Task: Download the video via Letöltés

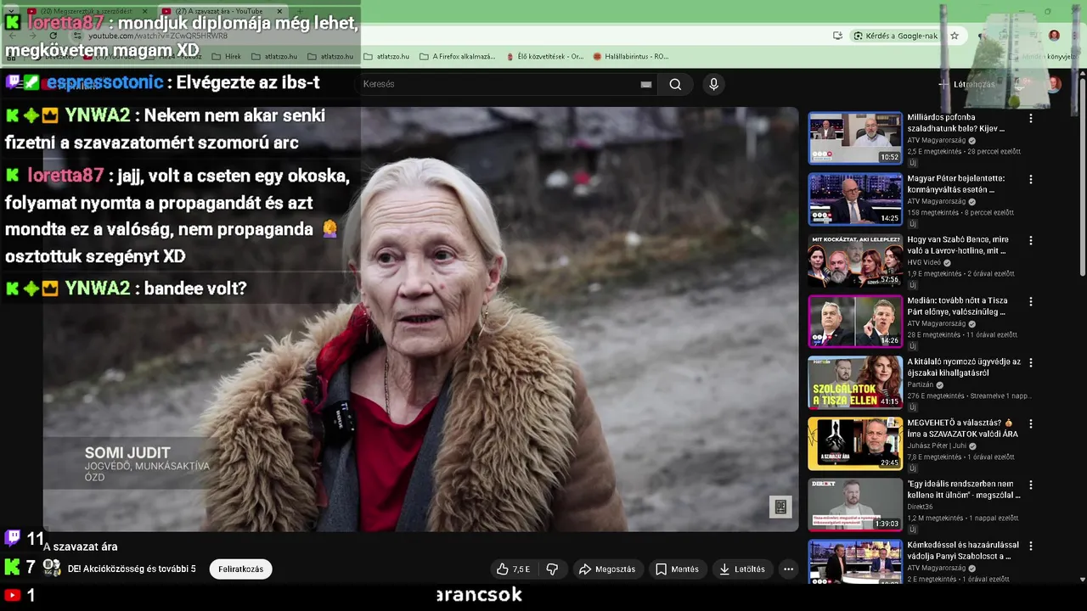Action: [x=742, y=569]
